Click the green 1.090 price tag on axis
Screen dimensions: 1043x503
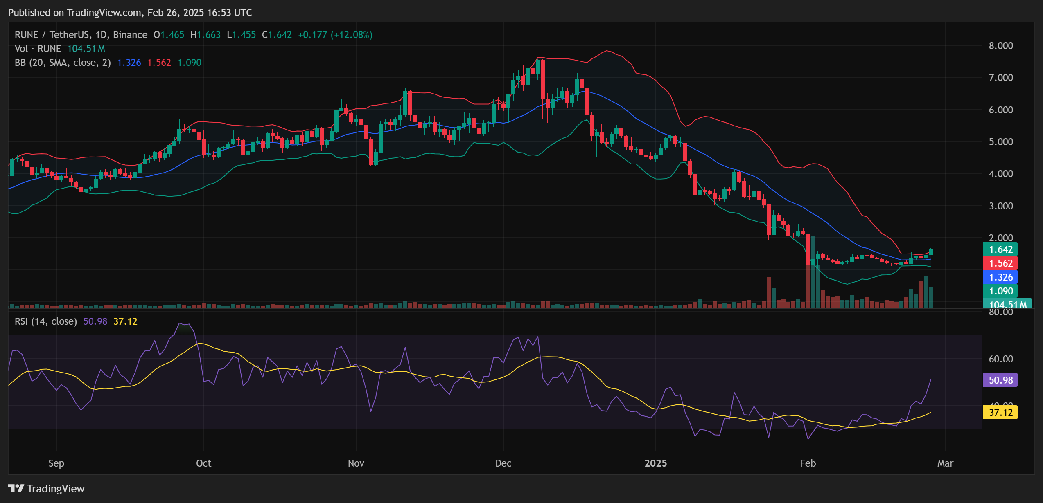pos(1000,291)
